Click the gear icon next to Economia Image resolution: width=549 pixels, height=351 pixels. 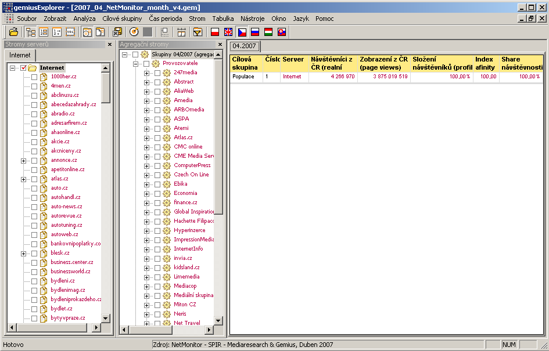[x=167, y=193]
